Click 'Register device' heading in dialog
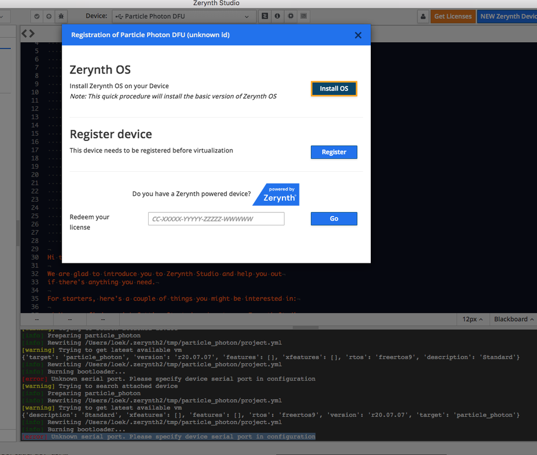537x455 pixels. [110, 134]
